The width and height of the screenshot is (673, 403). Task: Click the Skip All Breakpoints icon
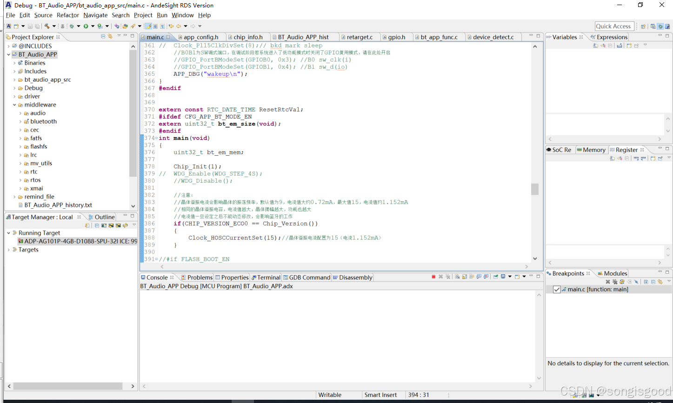(636, 282)
